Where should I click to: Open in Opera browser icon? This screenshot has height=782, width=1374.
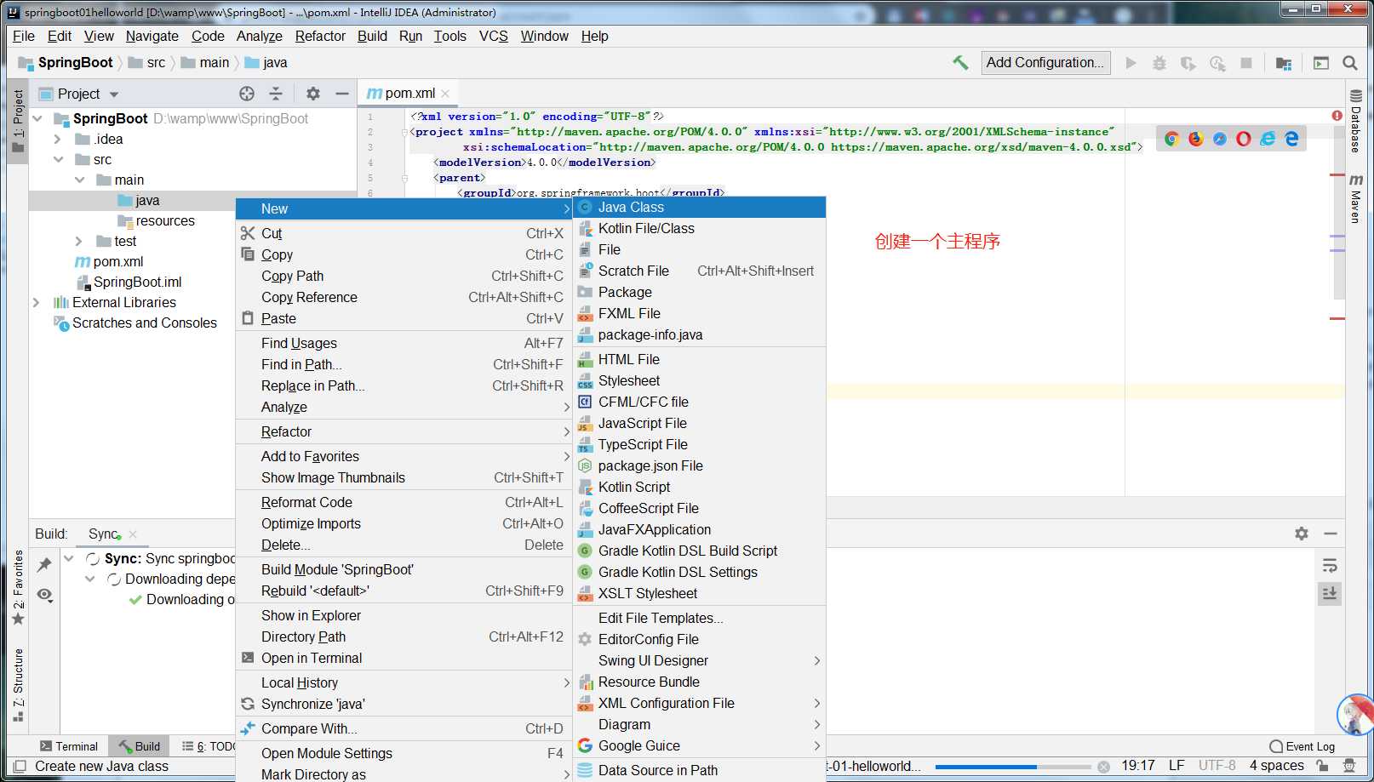[1244, 139]
